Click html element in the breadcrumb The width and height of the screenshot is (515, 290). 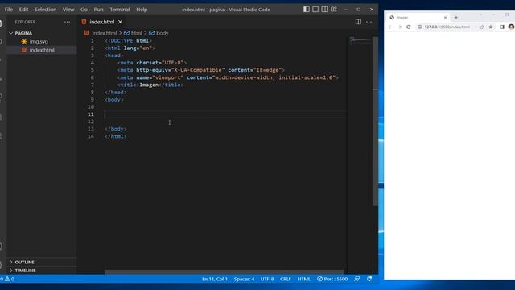point(136,33)
